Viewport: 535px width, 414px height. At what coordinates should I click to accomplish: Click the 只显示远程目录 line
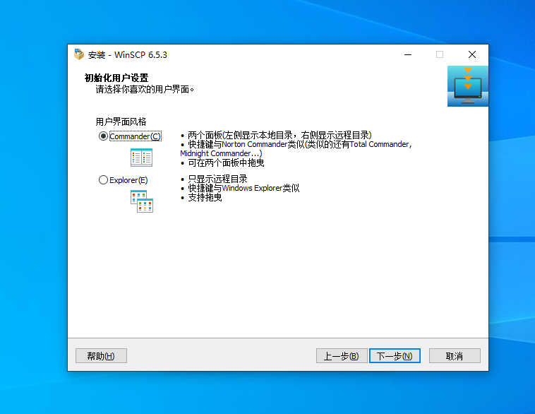coord(214,179)
